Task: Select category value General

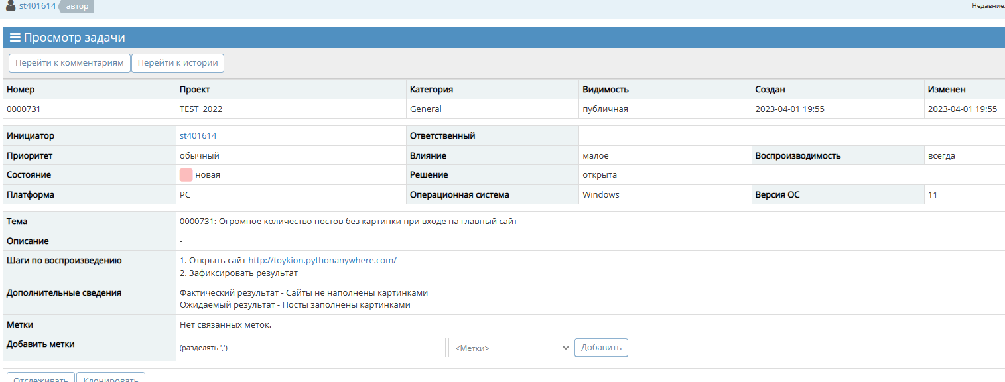Action: (426, 109)
